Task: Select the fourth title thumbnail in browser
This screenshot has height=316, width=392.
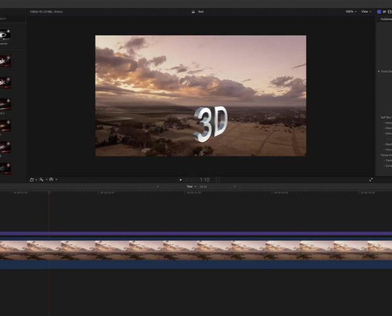Action: point(5,104)
